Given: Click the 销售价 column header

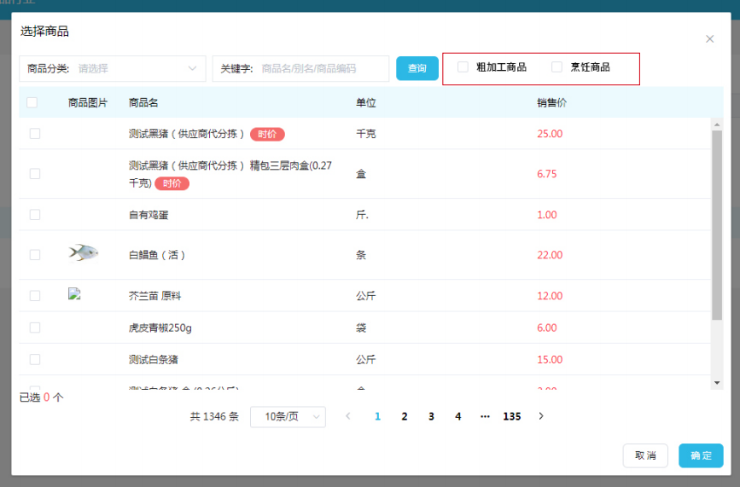Looking at the screenshot, I should click(551, 103).
